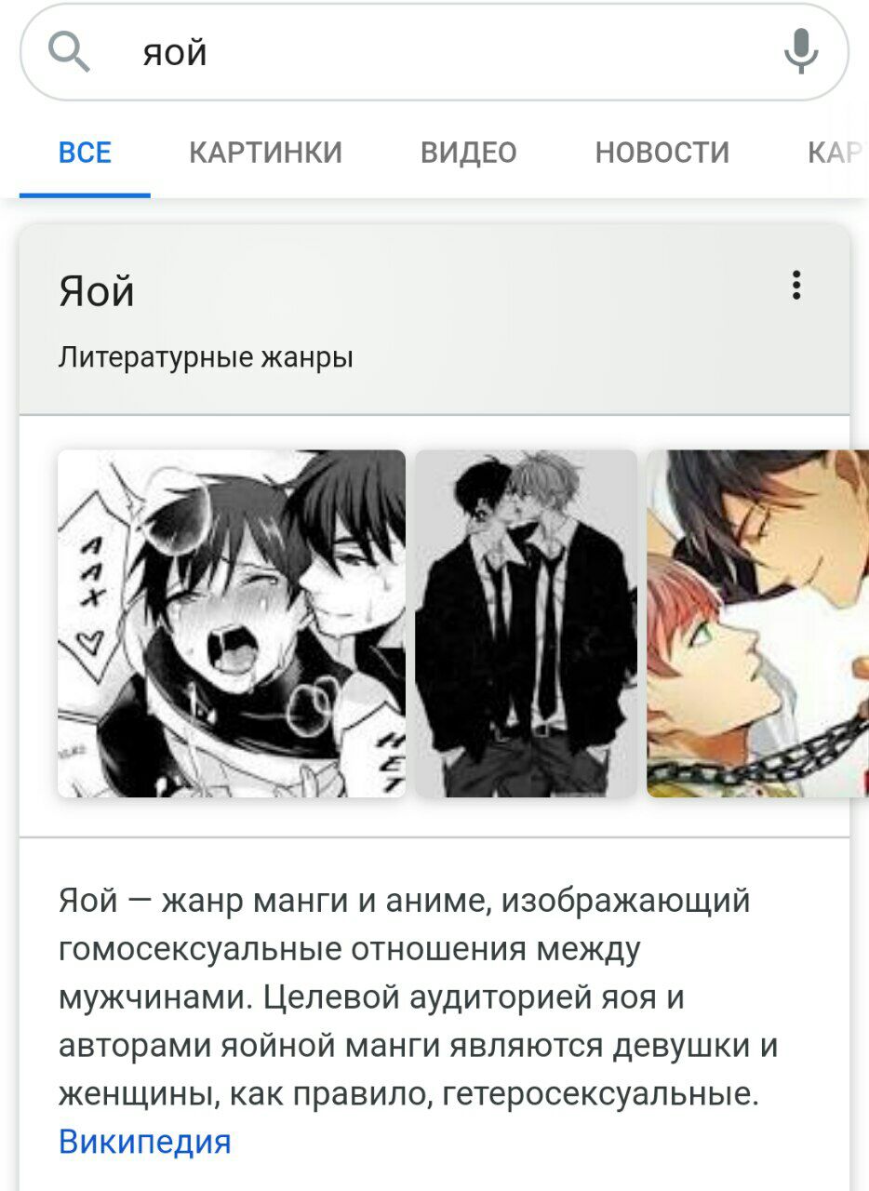Screen dimensions: 869x1191
Task: Start voice search with microphone icon
Action: tap(800, 51)
